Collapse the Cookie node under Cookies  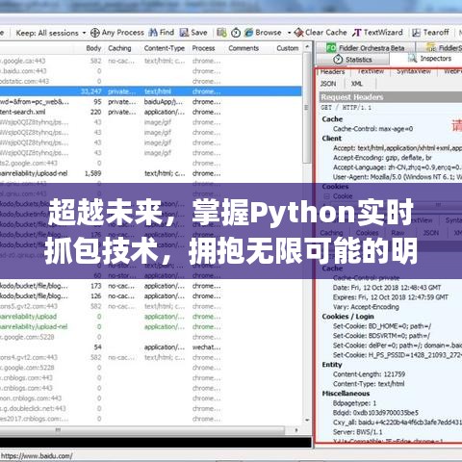326,196
